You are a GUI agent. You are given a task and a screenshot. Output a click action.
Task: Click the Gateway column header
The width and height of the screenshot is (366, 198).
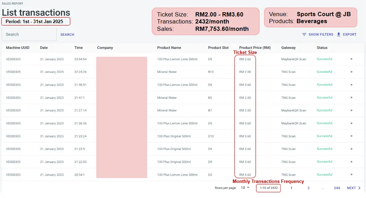(288, 48)
